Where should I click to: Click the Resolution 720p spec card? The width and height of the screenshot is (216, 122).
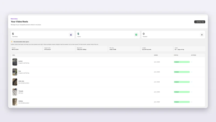pyautogui.click(x=92, y=49)
